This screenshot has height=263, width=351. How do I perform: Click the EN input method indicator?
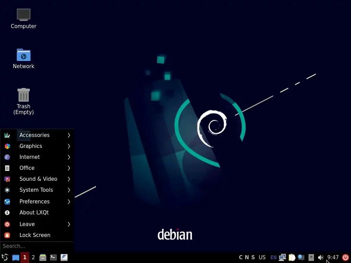(273, 258)
